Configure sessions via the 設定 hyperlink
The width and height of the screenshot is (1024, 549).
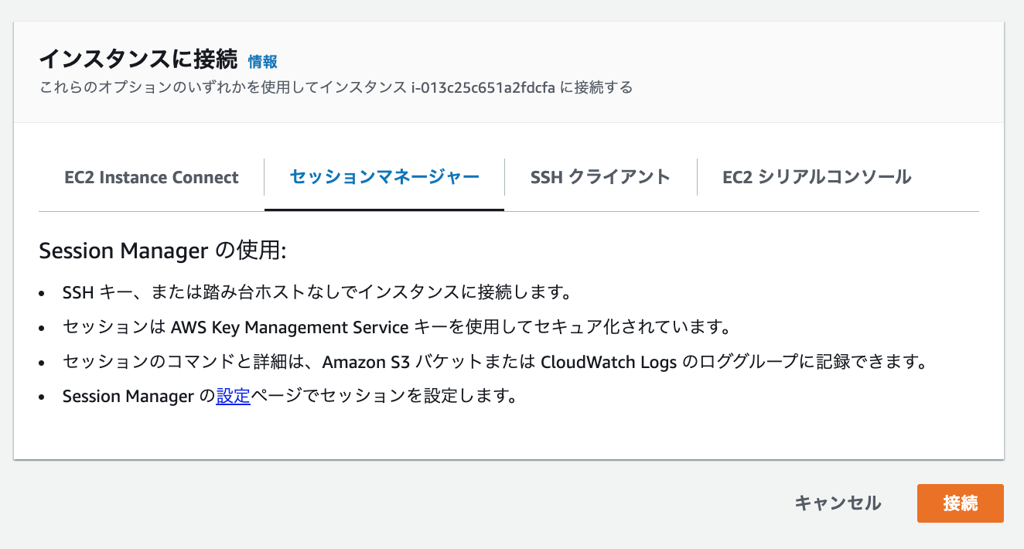[x=234, y=396]
